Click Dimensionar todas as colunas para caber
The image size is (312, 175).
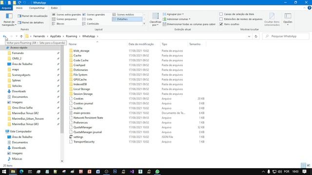click(189, 24)
